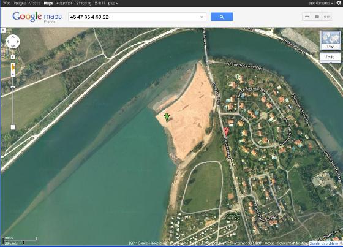The image size is (343, 247).
Task: Expand the hidden left side panel arrow
Action: pos(3,30)
